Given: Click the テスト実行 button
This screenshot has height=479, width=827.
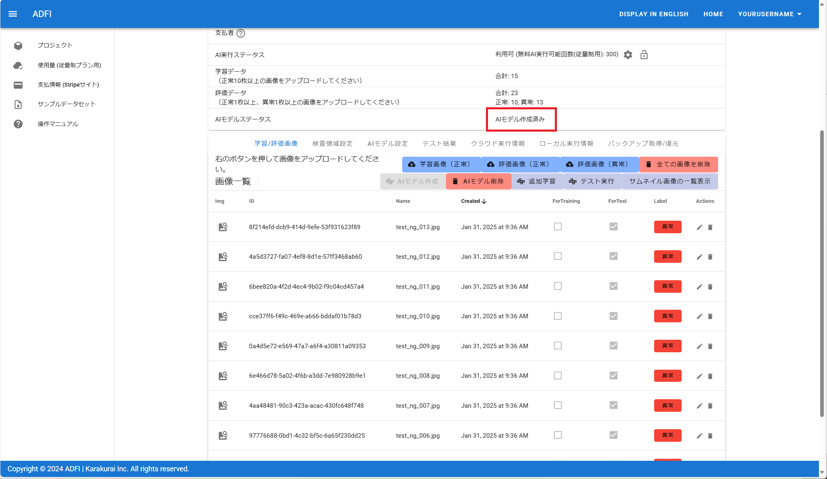Looking at the screenshot, I should (x=592, y=181).
